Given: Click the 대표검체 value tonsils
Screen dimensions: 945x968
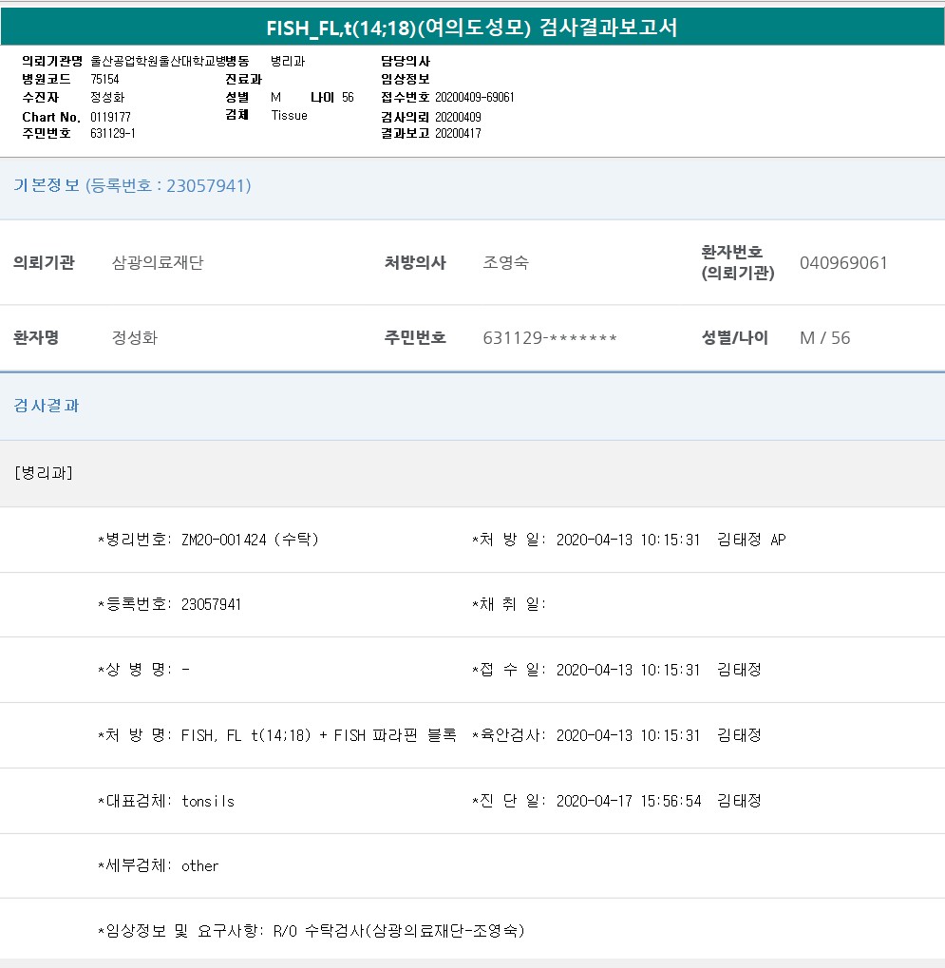Looking at the screenshot, I should point(207,801).
